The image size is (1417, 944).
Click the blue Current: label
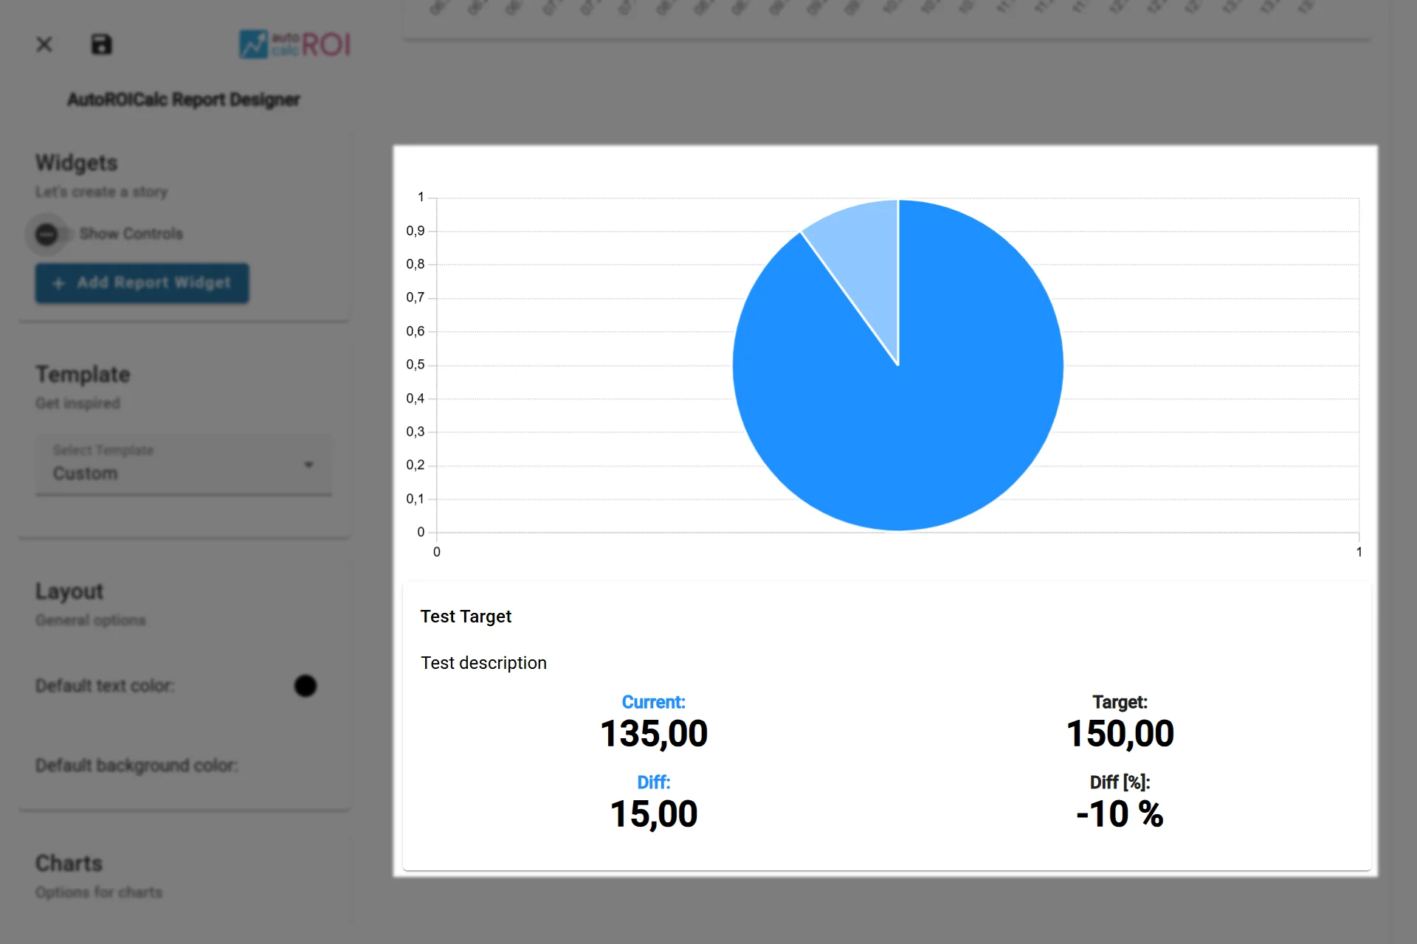(x=653, y=702)
